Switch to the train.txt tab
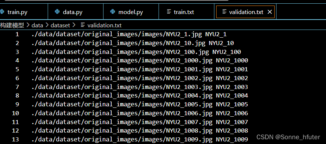Screen dimensions: 326x144 coord(187,12)
